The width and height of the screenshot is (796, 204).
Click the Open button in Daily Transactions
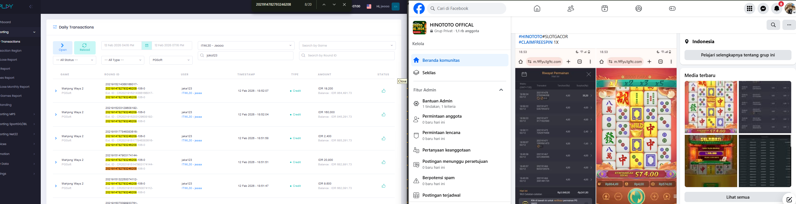(63, 48)
